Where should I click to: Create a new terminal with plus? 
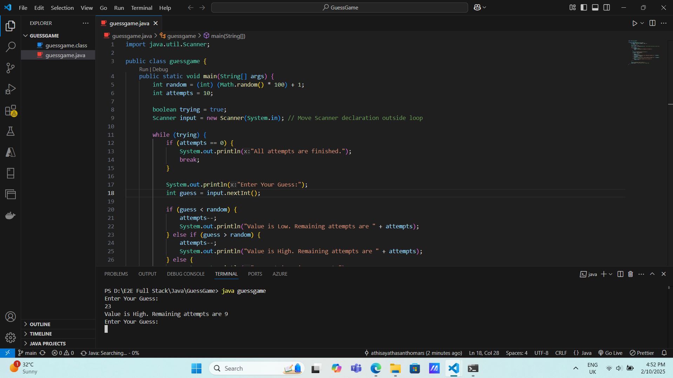pos(604,274)
